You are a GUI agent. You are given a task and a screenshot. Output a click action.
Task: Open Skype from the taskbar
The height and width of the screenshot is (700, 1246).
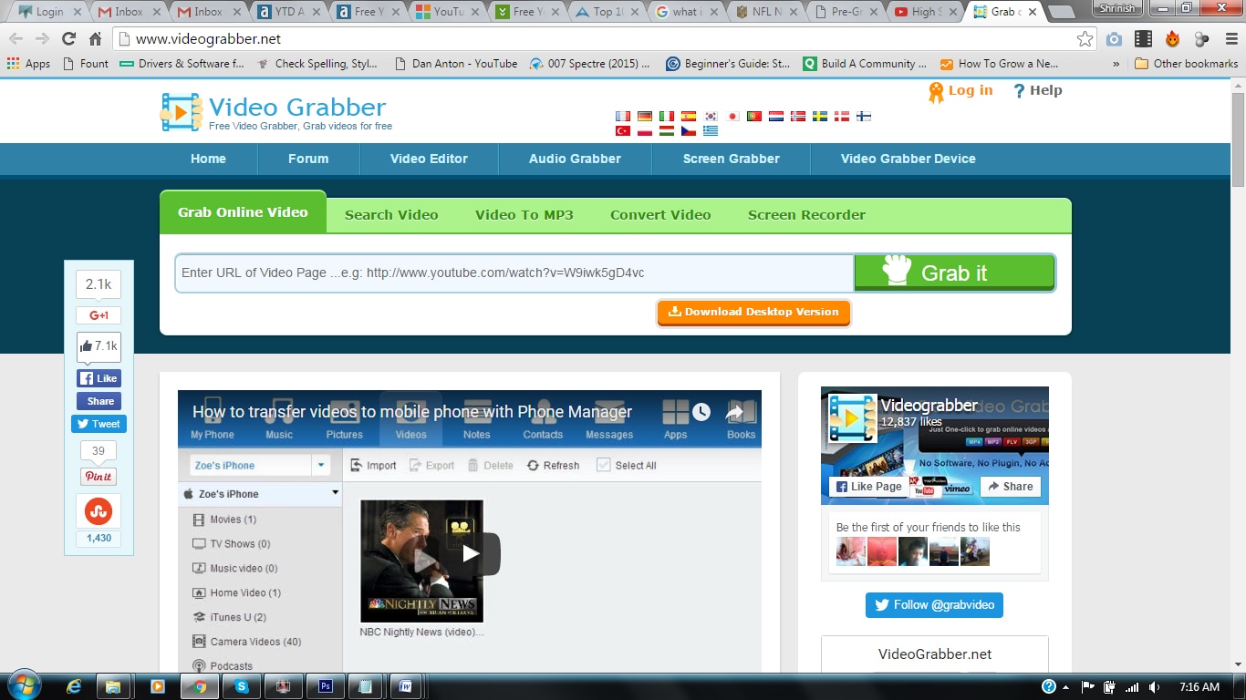point(242,686)
